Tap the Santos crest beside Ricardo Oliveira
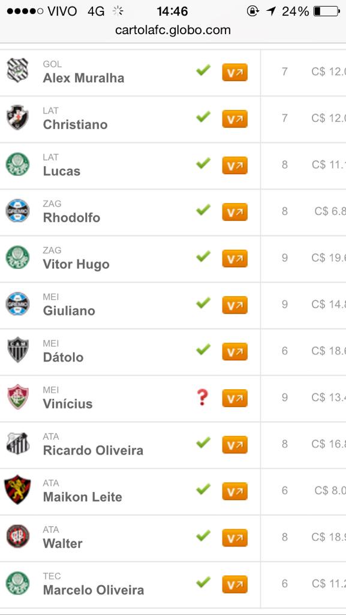 (x=17, y=443)
